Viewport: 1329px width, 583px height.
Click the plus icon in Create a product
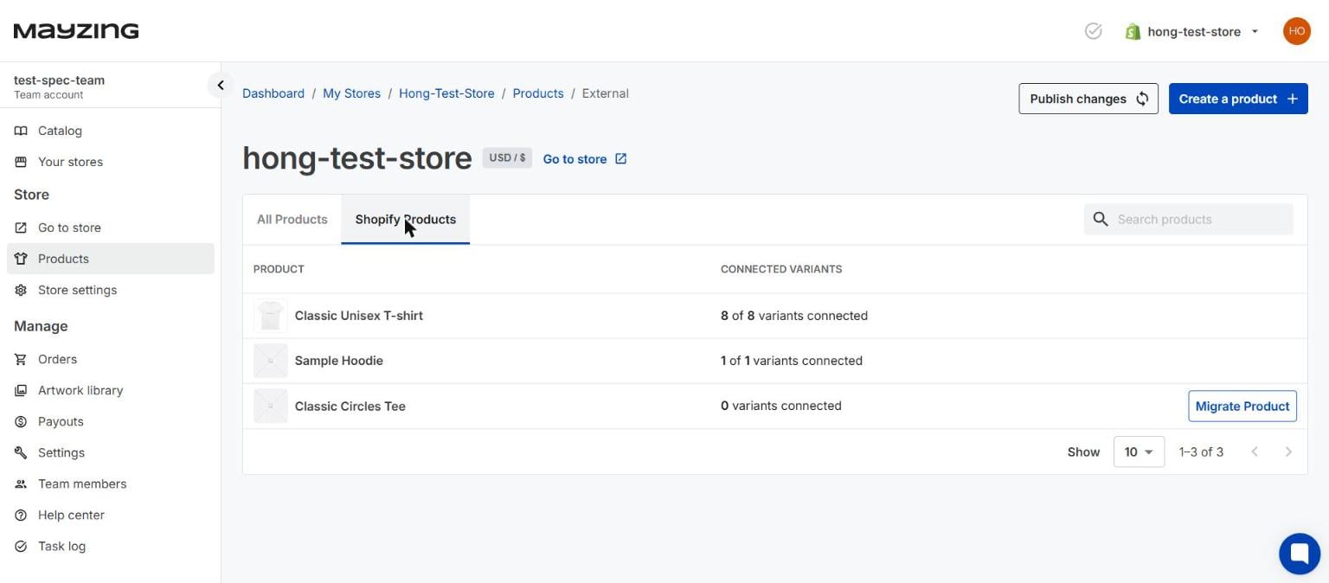click(x=1292, y=99)
